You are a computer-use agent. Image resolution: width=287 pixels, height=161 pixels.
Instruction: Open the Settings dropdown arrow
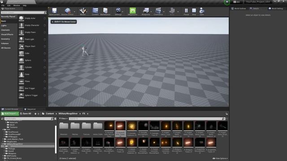pyautogui.click(x=122, y=12)
